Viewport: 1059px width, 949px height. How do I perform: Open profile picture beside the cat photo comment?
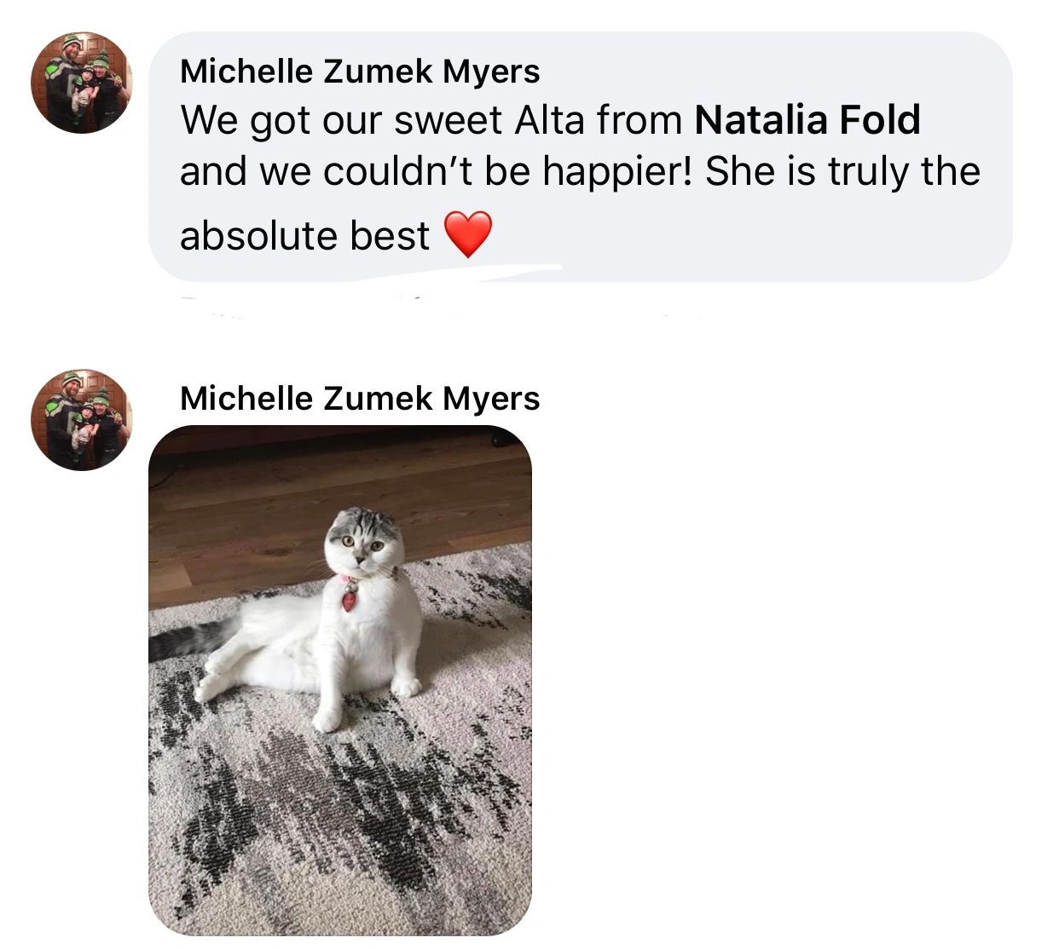pos(82,419)
